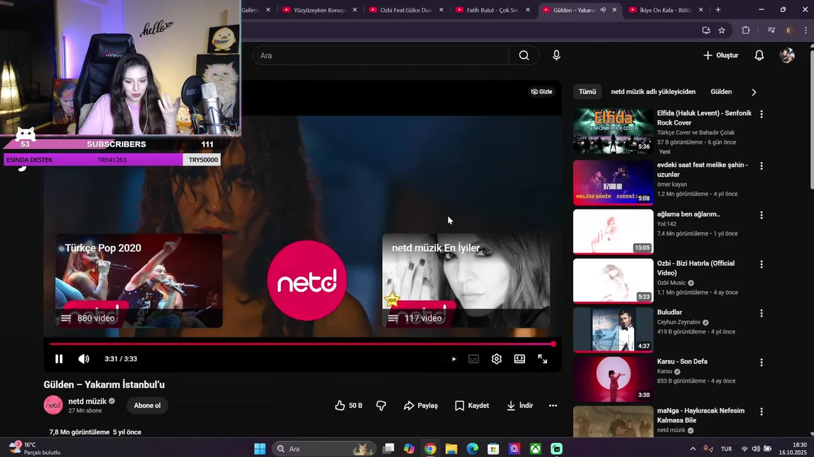Show more filter chips with right arrow
The width and height of the screenshot is (814, 457).
pos(754,92)
